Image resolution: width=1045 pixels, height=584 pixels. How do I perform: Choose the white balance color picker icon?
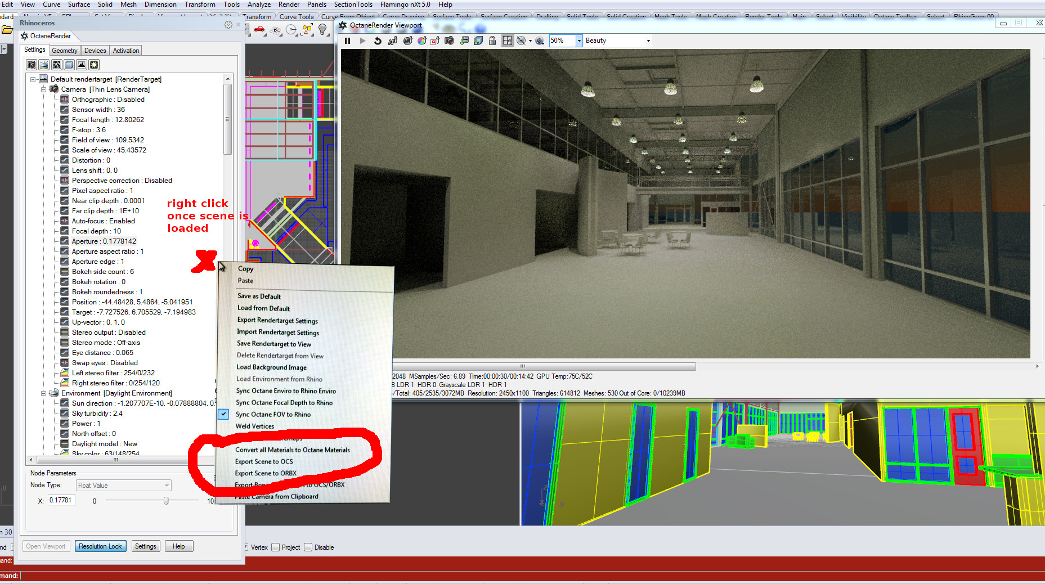tap(422, 41)
